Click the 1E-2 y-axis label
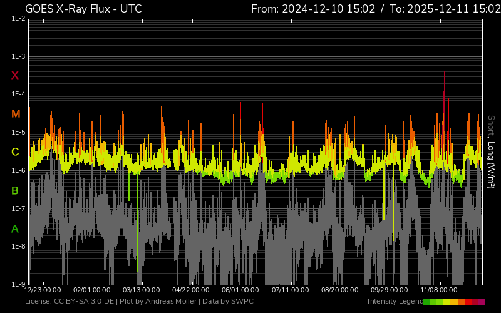The width and height of the screenshot is (501, 313). pyautogui.click(x=18, y=19)
